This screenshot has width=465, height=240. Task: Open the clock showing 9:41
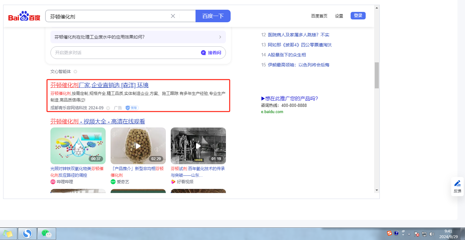(x=448, y=234)
